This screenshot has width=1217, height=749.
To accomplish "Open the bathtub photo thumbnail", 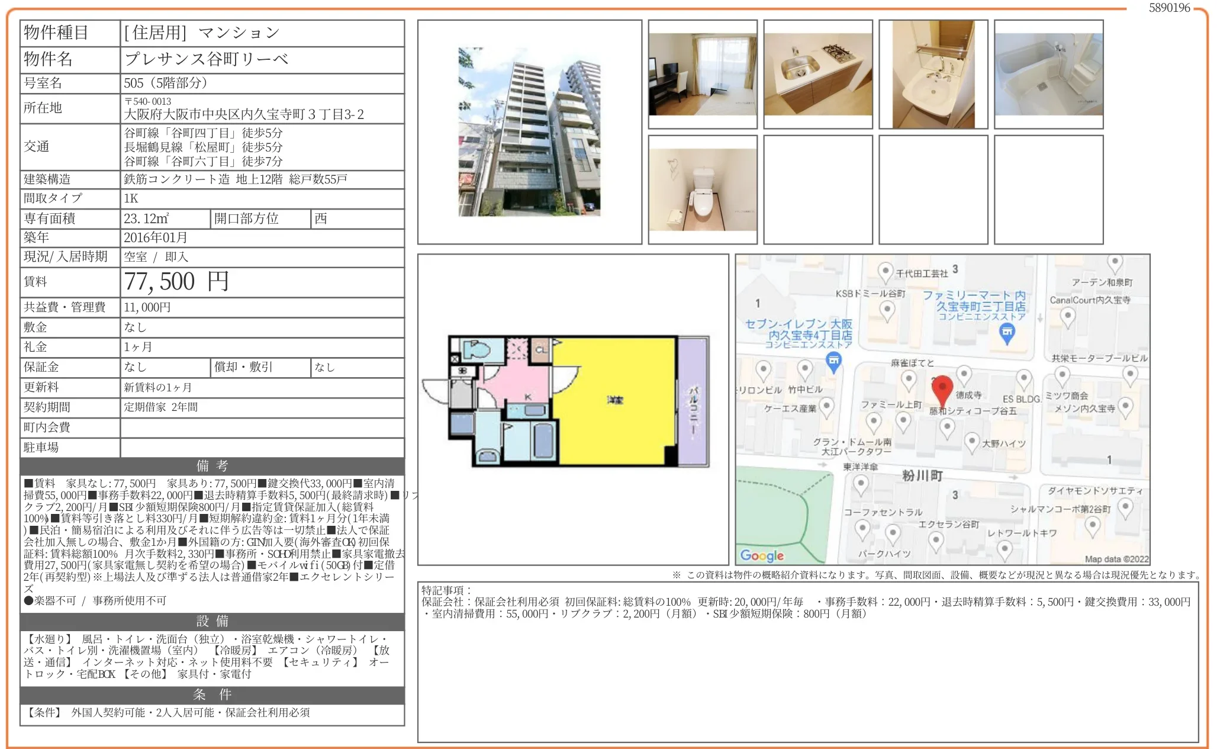I will (1049, 74).
